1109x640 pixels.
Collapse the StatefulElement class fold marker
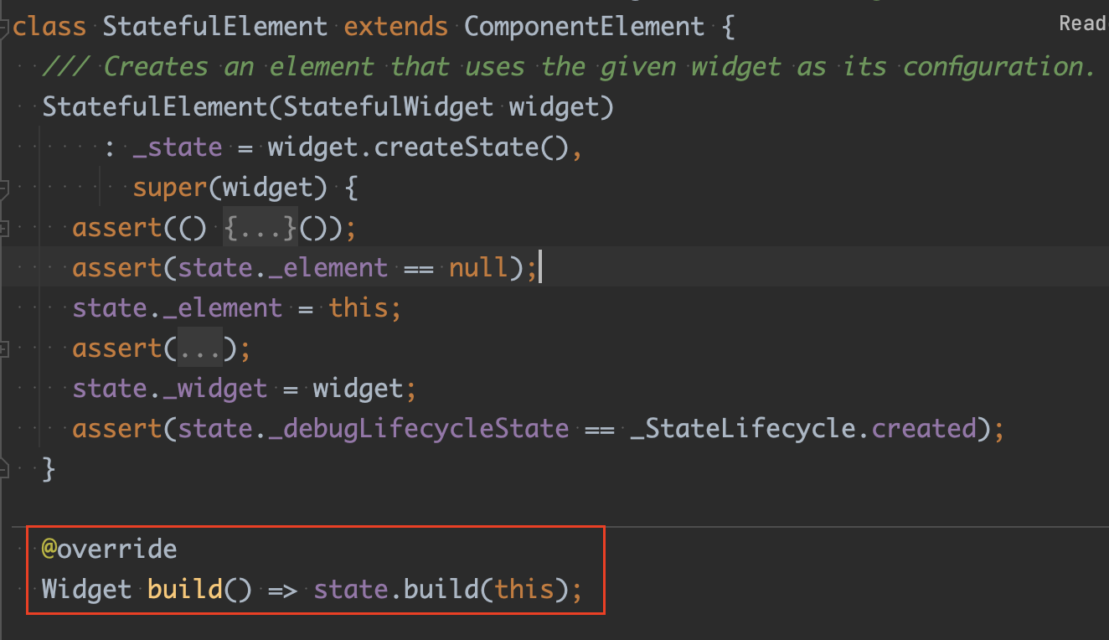3,27
